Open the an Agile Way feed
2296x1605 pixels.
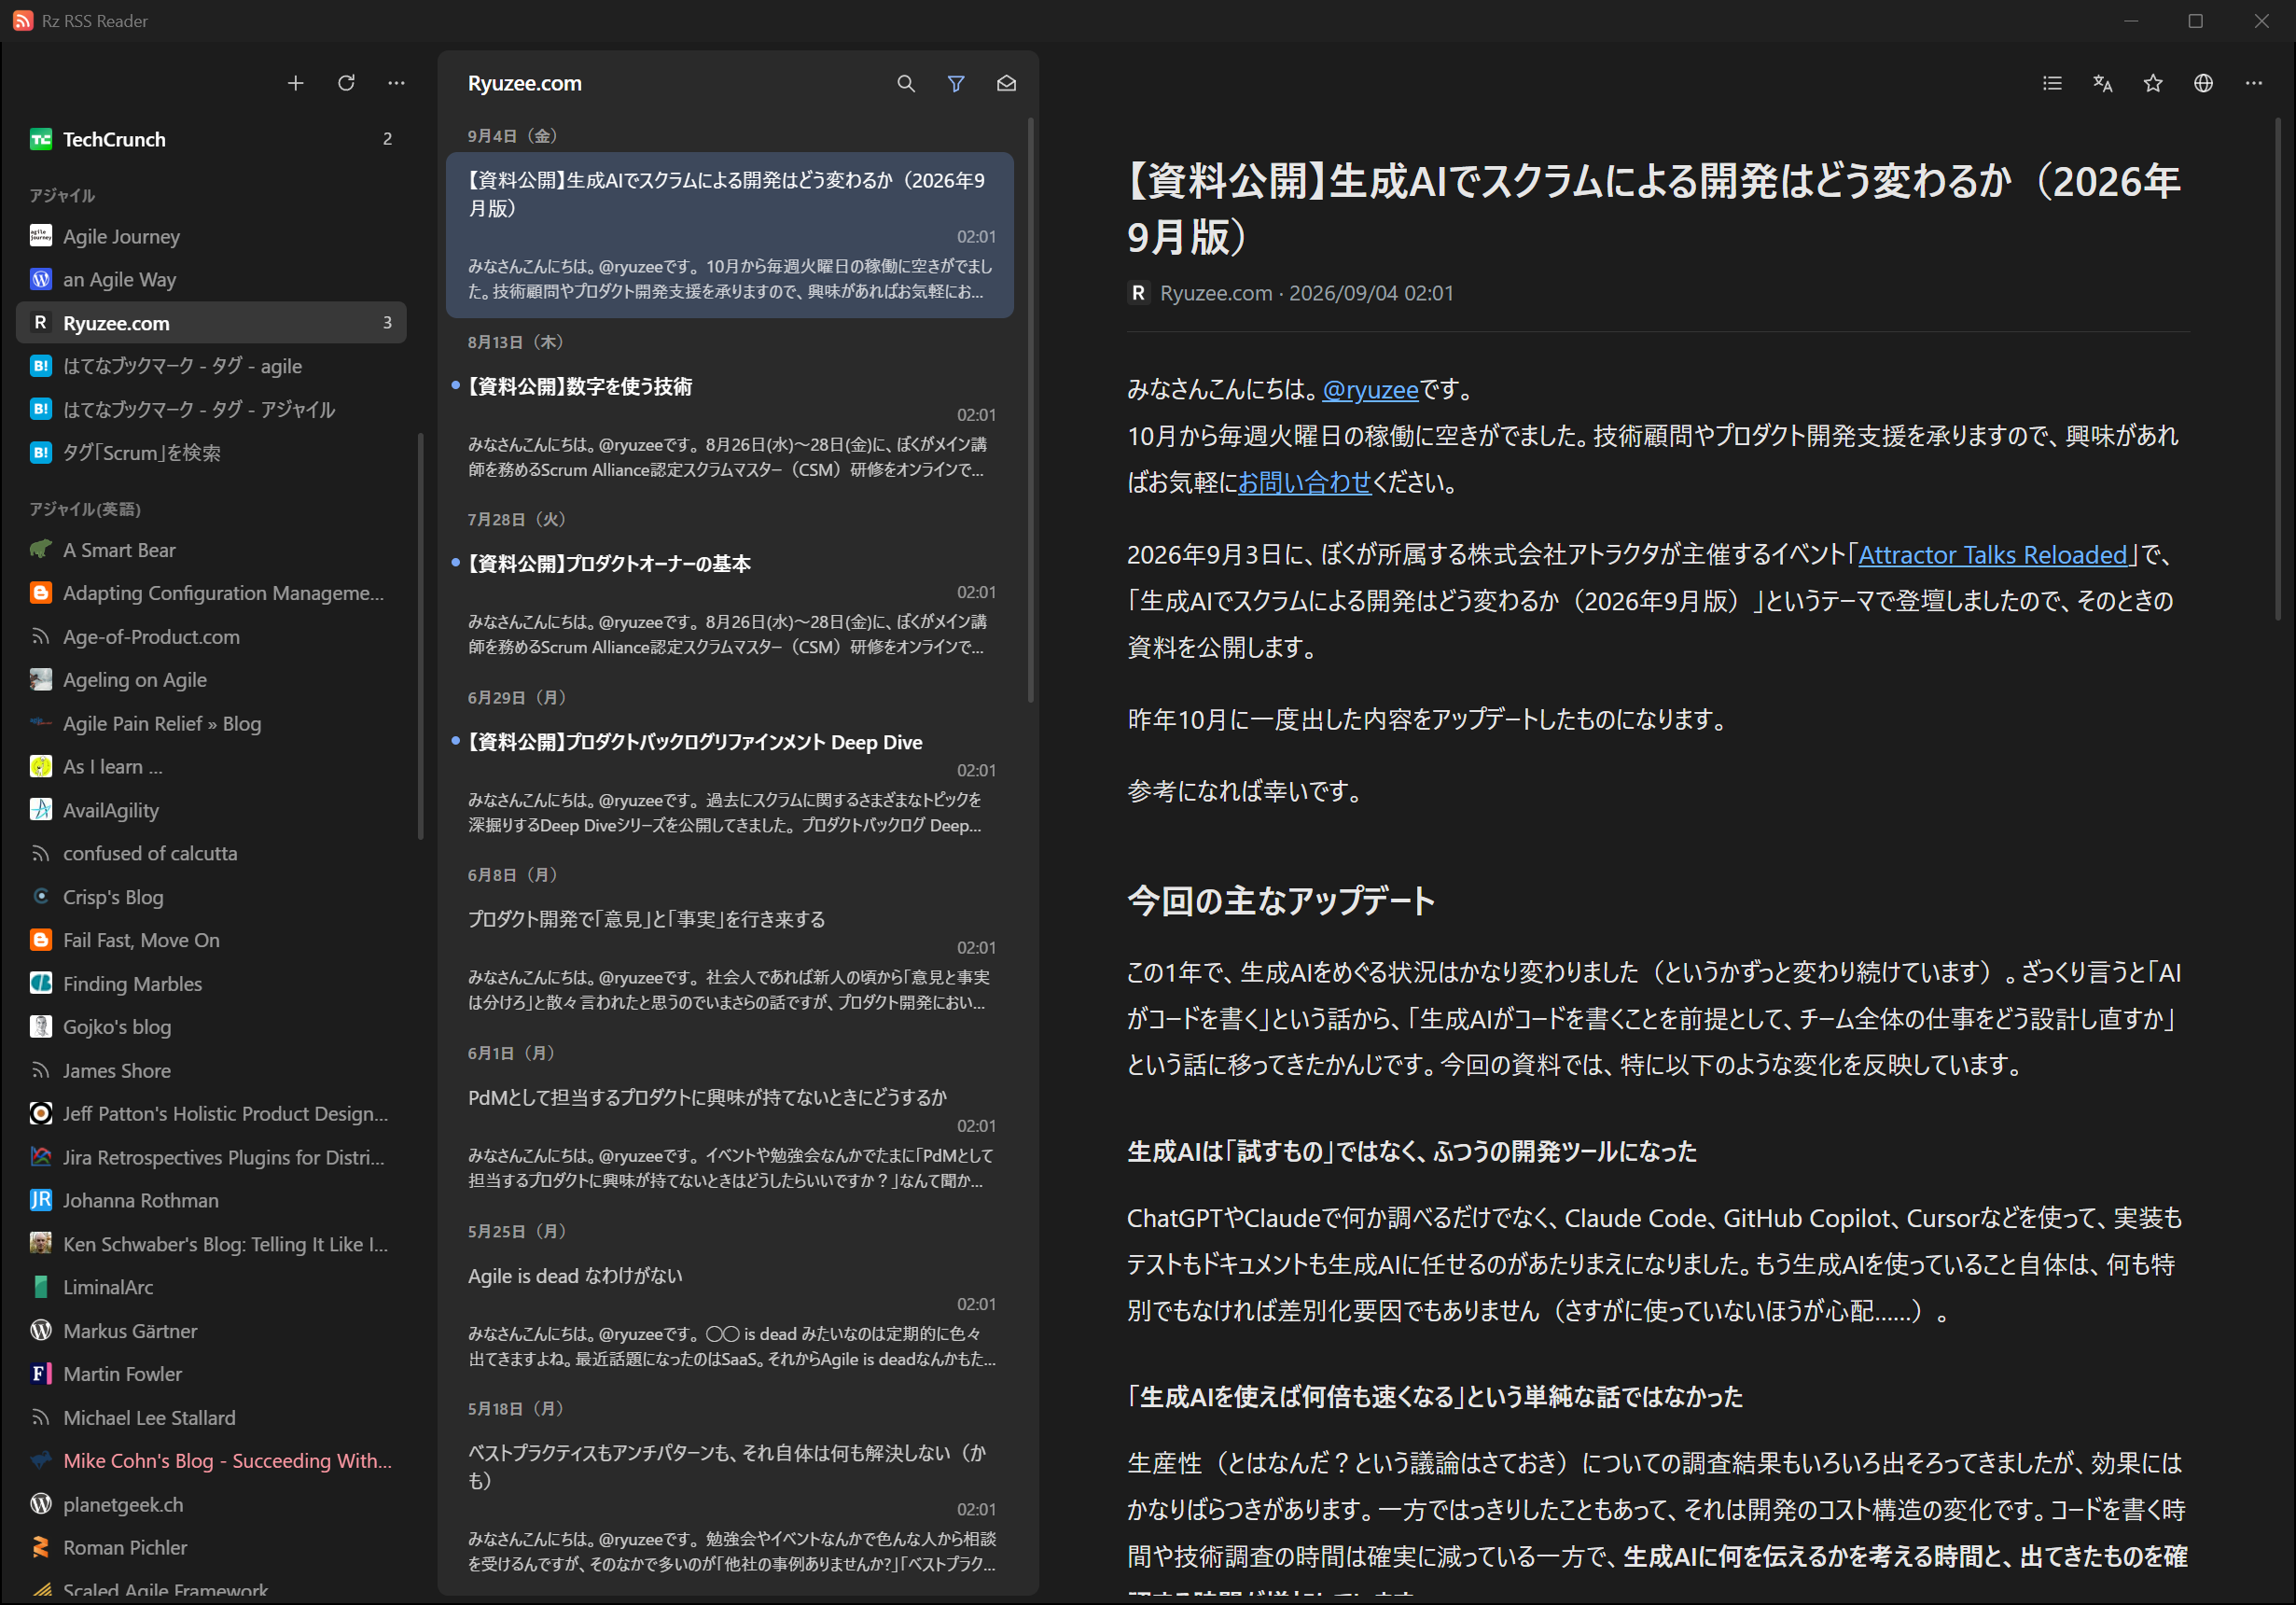[211, 279]
